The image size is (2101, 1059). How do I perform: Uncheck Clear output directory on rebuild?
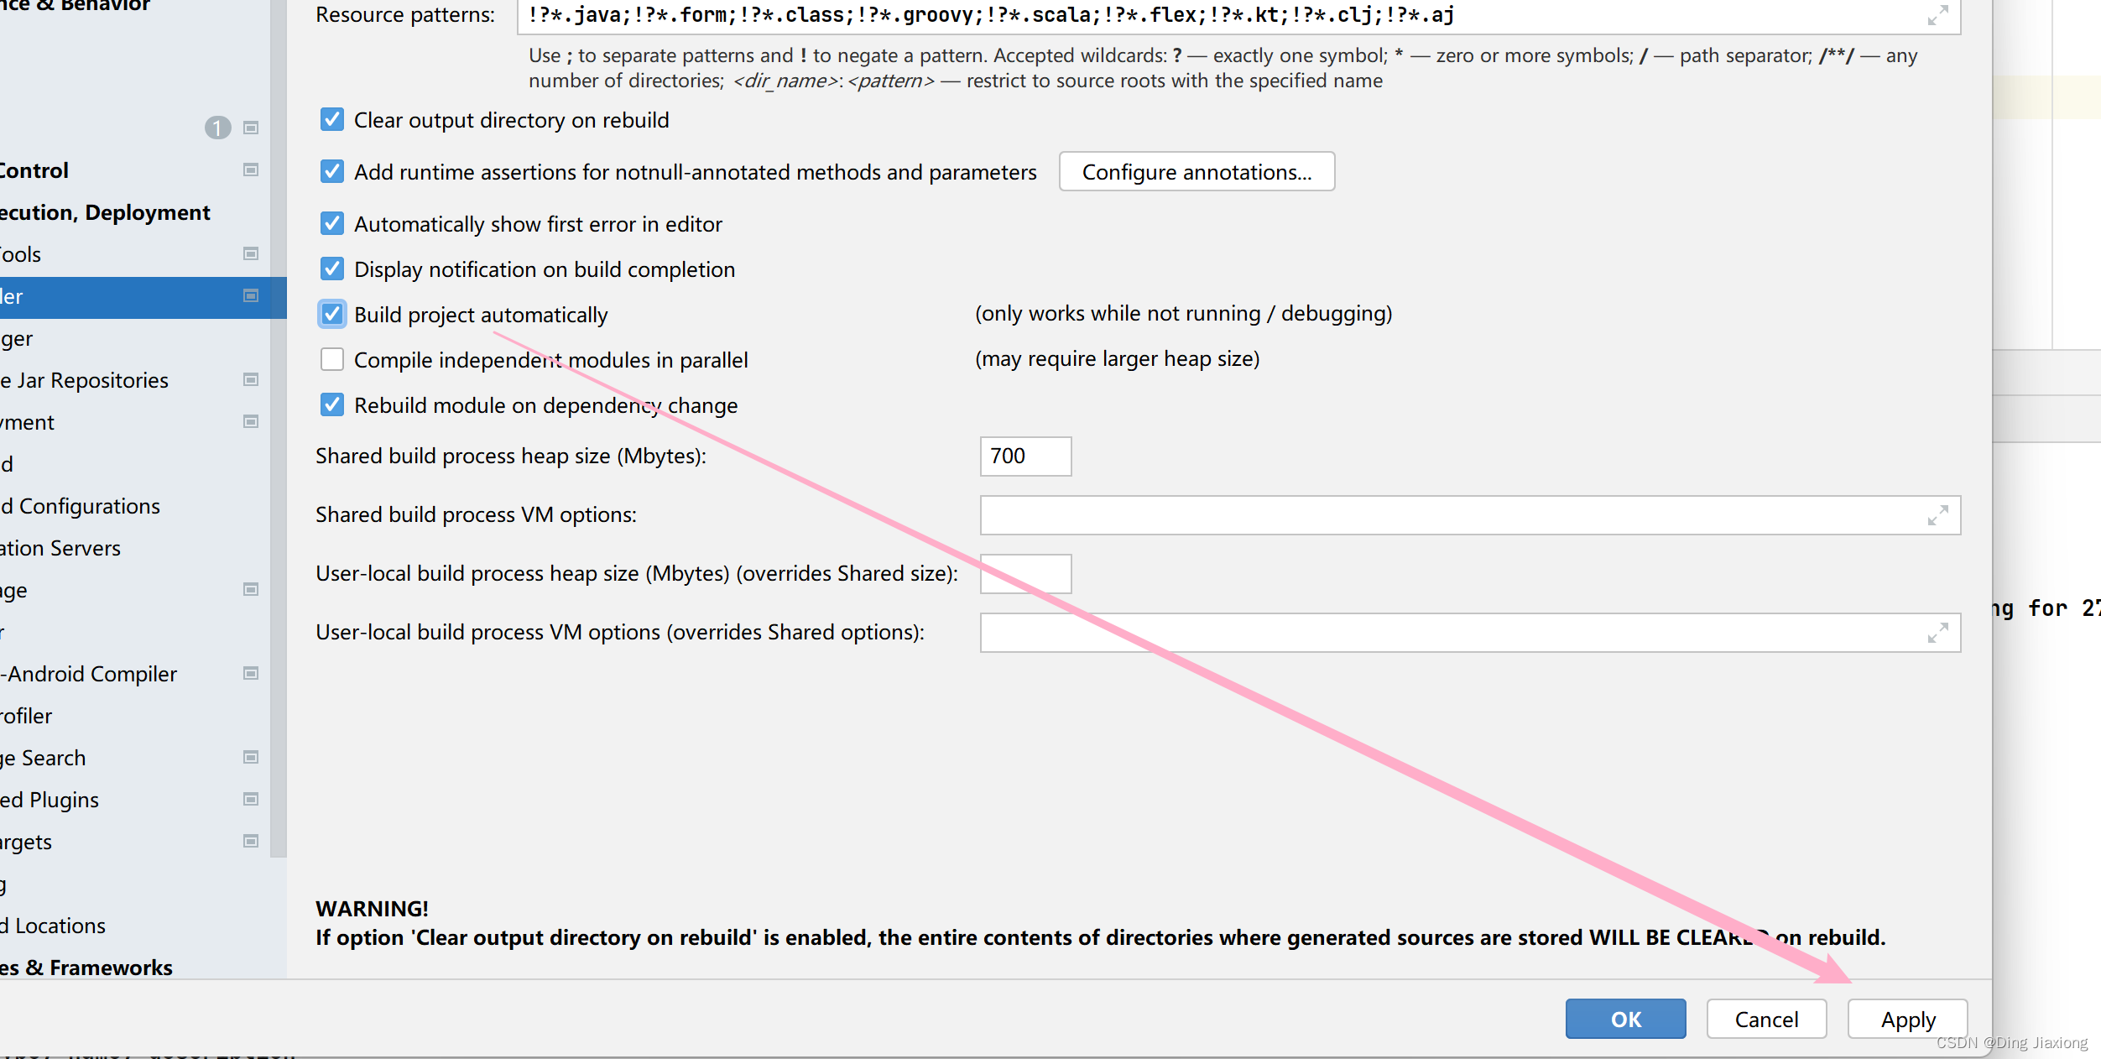[x=332, y=120]
